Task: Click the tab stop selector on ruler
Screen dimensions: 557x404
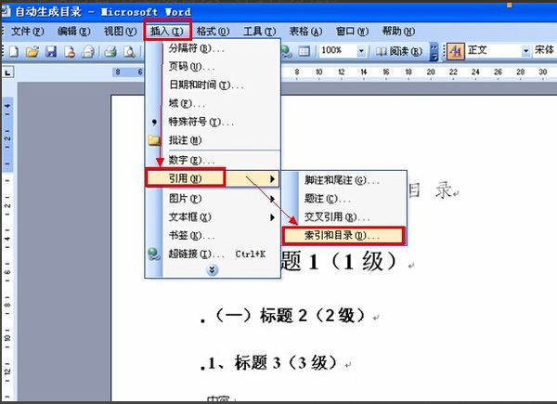Action: [7, 72]
